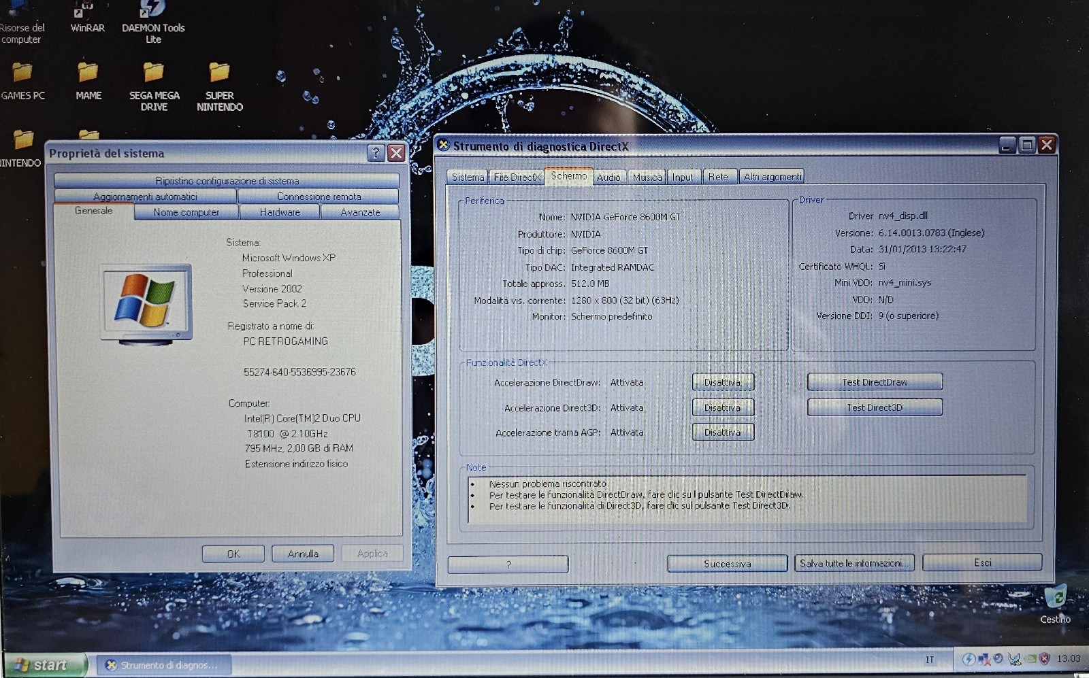Image resolution: width=1089 pixels, height=678 pixels.
Task: Open Connessione remota tab
Action: [x=319, y=197]
